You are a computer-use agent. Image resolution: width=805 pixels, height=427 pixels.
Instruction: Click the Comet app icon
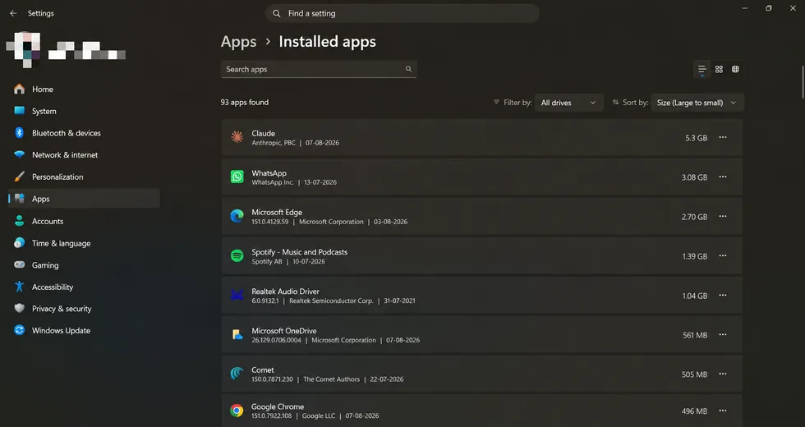(x=237, y=374)
